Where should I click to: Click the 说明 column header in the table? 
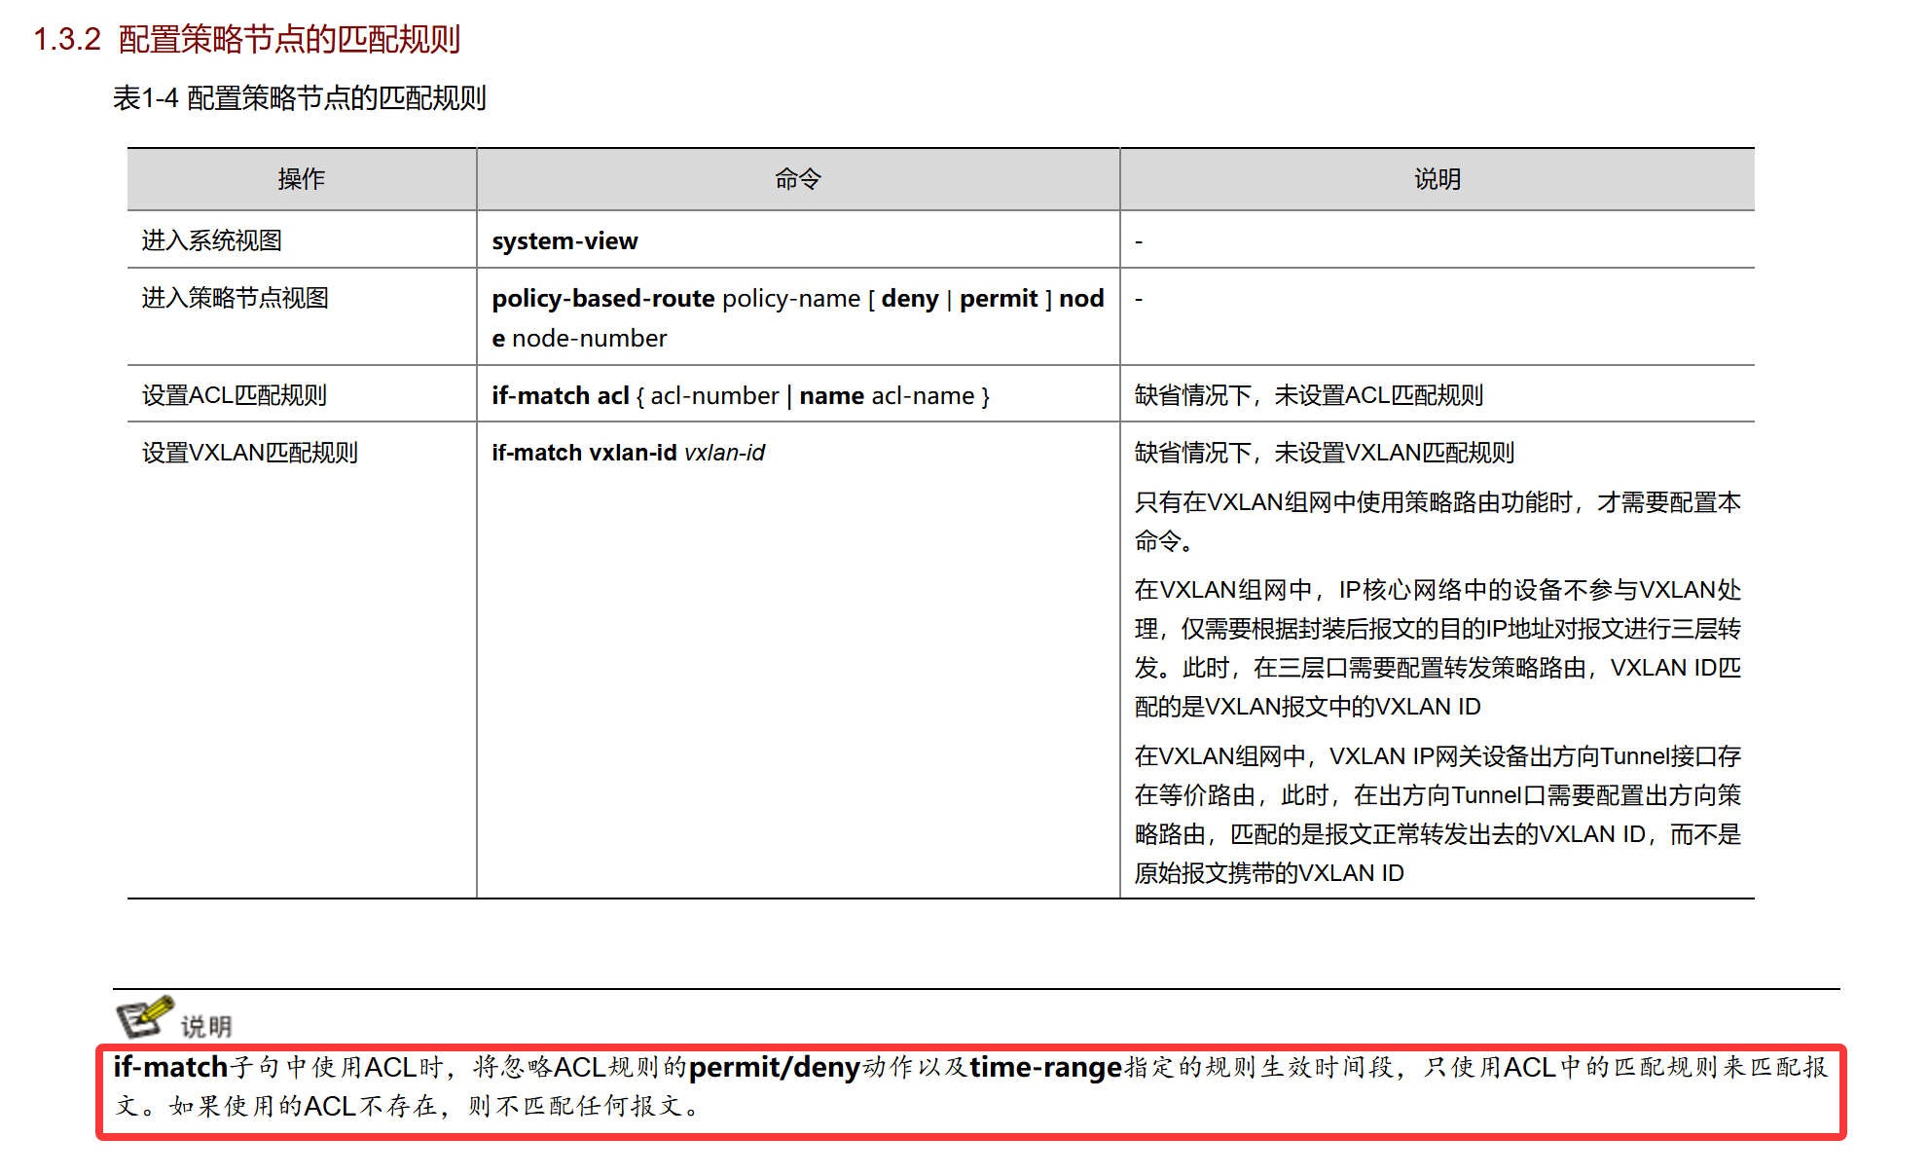point(1437,179)
